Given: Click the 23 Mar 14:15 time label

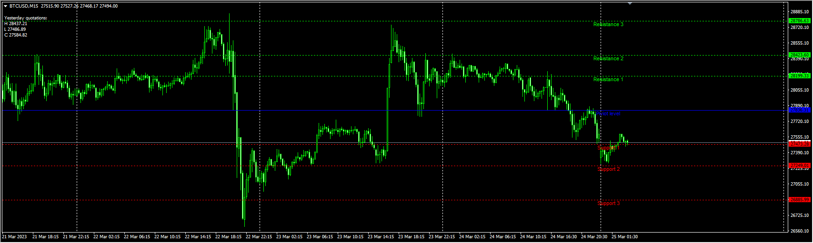Looking at the screenshot, I should [381, 237].
